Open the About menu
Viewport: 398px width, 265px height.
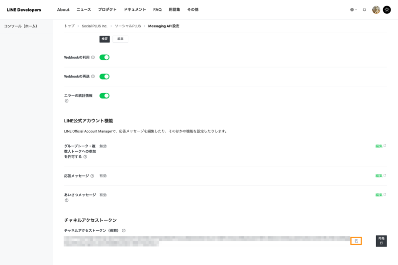63,9
